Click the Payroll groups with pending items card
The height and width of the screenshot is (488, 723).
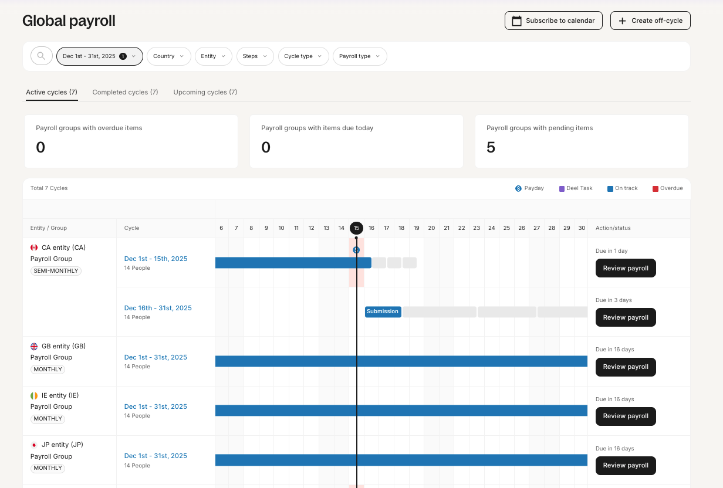(x=582, y=141)
